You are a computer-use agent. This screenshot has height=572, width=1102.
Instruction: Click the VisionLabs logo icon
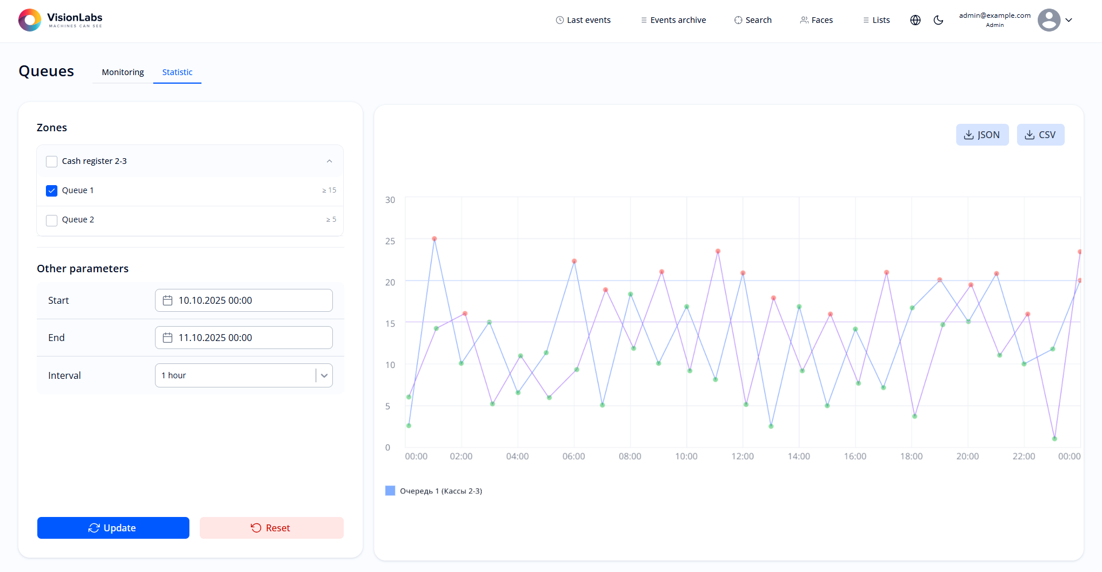click(30, 20)
